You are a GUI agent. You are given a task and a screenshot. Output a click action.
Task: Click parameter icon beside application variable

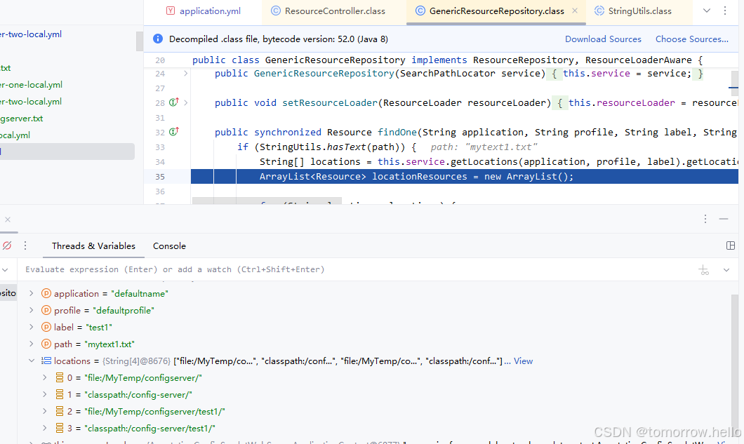pos(46,294)
